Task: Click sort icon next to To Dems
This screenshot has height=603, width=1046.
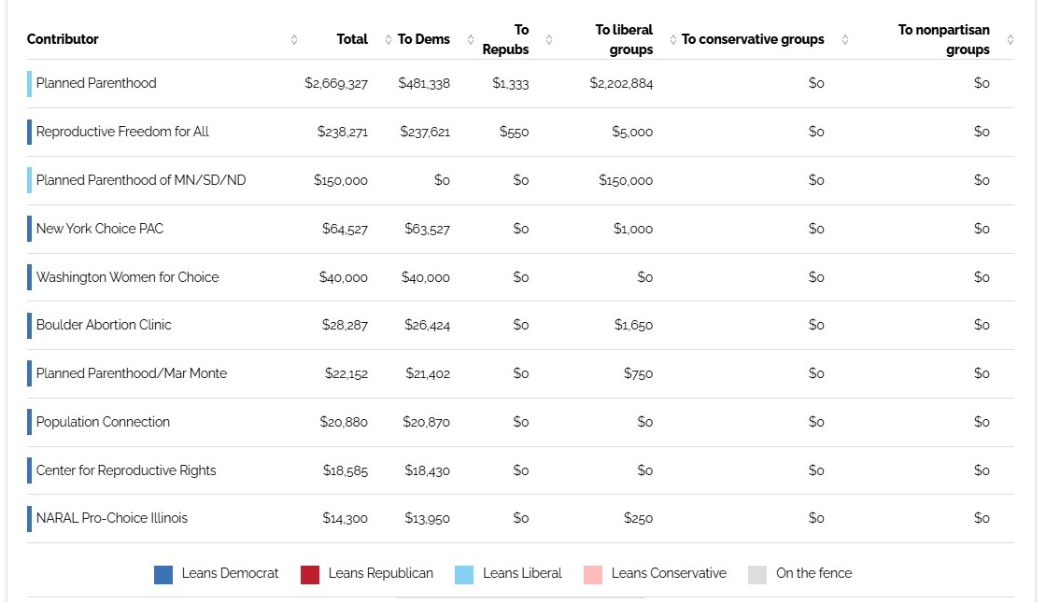Action: pos(471,39)
